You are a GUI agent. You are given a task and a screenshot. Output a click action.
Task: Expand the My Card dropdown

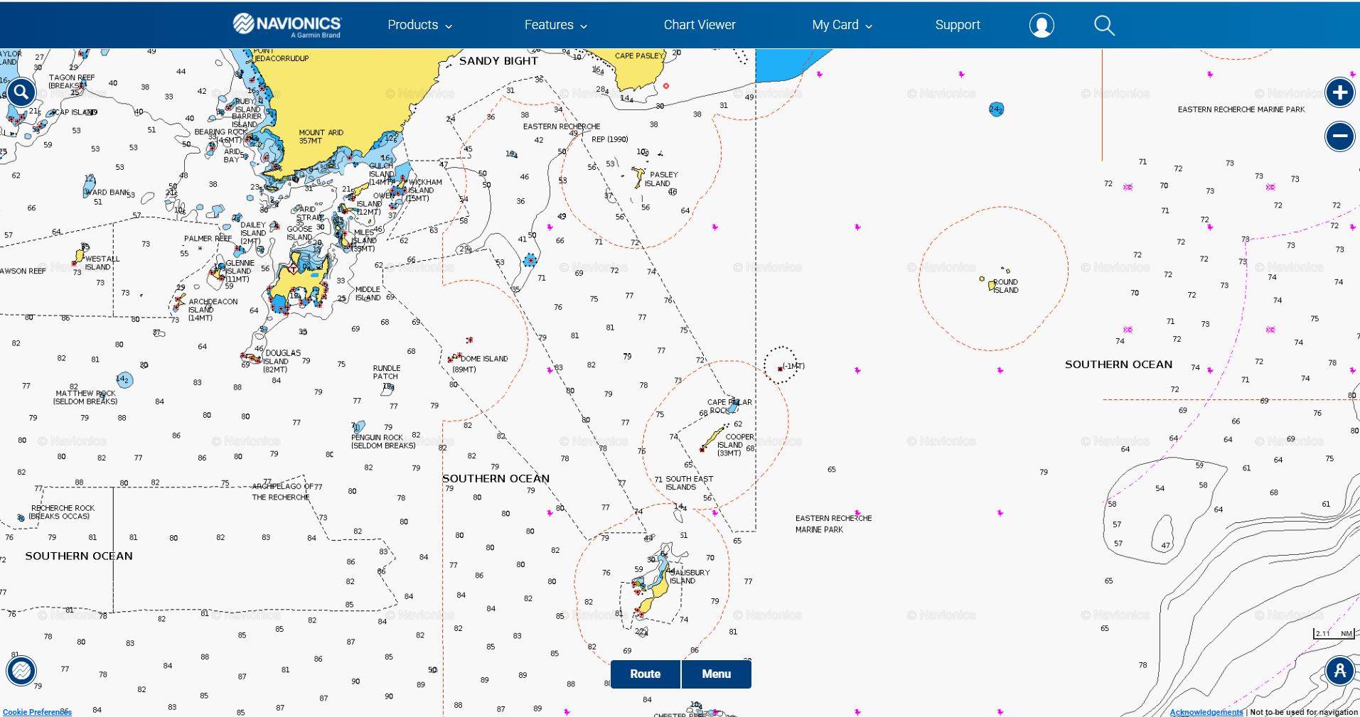pyautogui.click(x=842, y=25)
